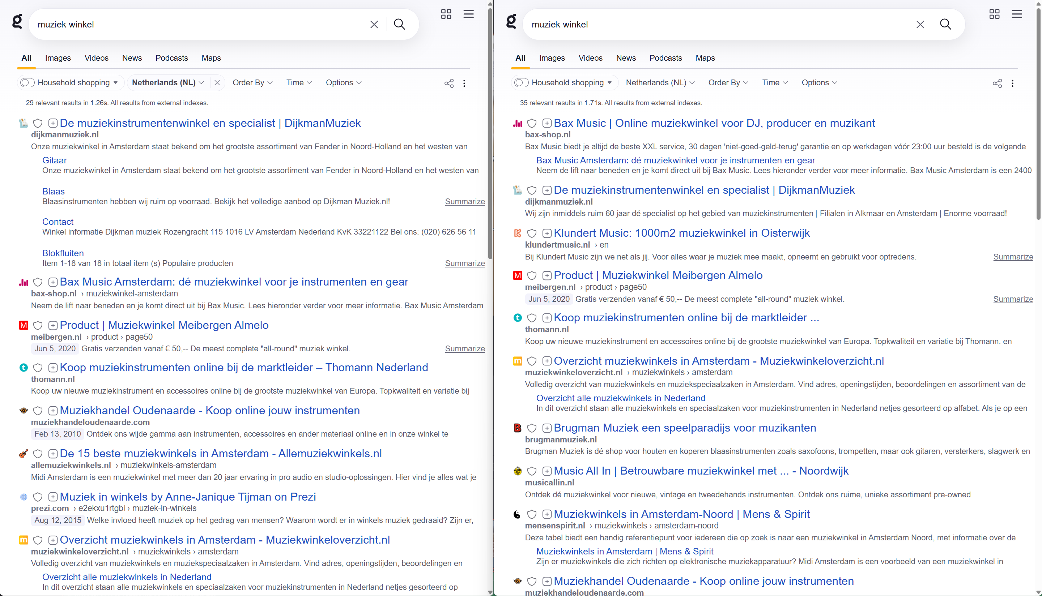Click plus icon beside Bax Music Amsterdam result, left window
The height and width of the screenshot is (596, 1042).
click(x=53, y=282)
